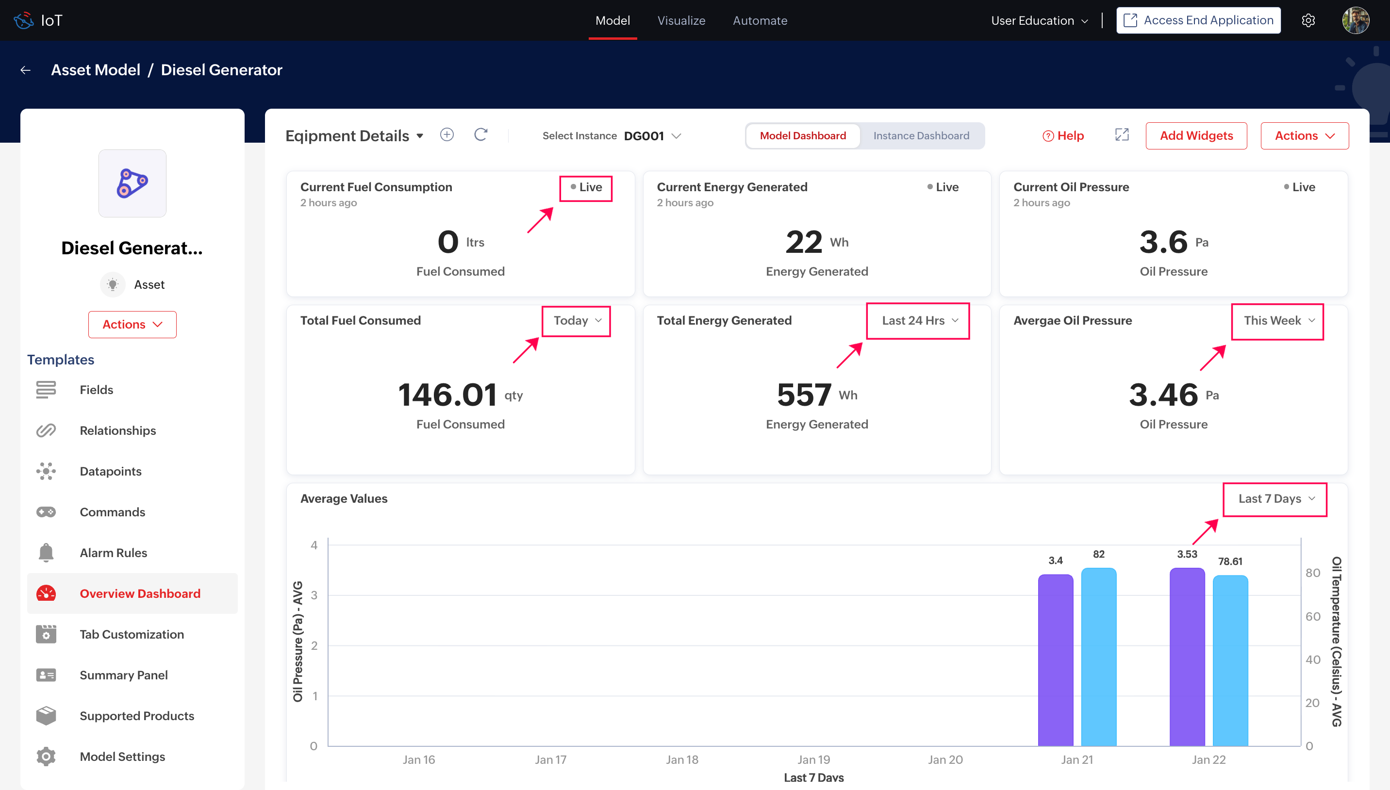Expand the Today period dropdown

[577, 321]
